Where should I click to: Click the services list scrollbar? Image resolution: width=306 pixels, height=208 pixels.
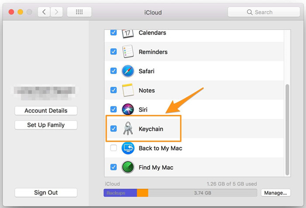coord(287,130)
